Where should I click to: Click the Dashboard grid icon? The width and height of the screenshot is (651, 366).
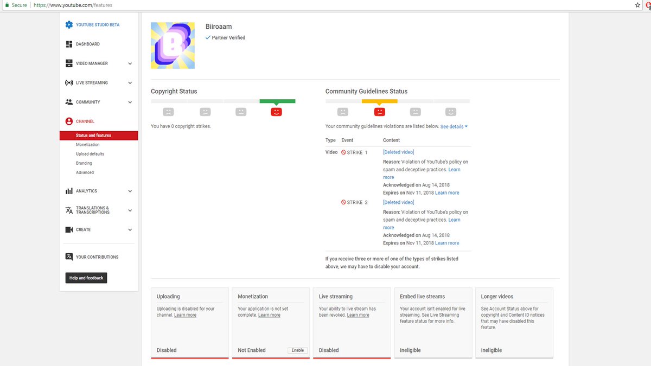pos(69,44)
